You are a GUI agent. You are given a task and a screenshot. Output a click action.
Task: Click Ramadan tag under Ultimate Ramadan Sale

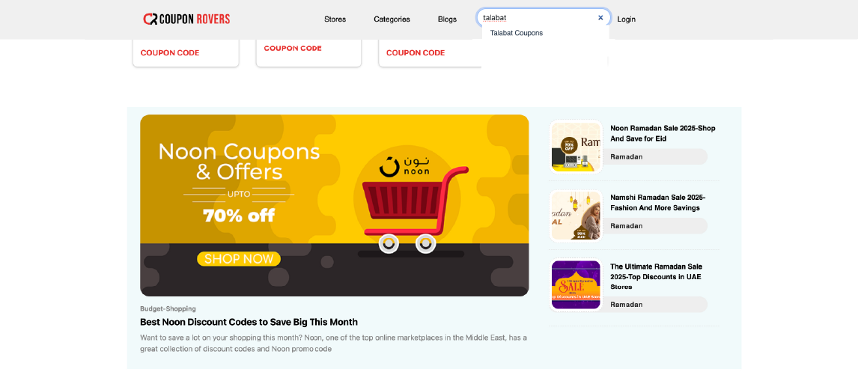coord(627,305)
